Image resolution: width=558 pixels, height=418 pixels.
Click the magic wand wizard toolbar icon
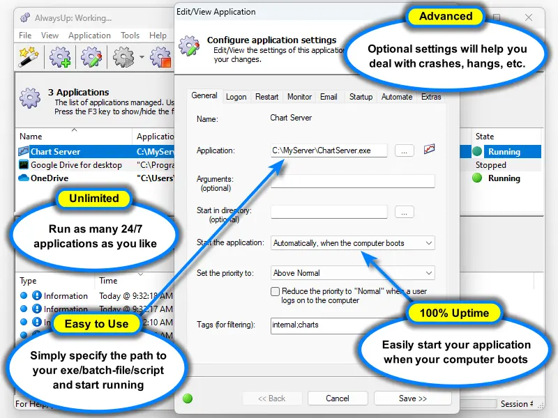29,56
